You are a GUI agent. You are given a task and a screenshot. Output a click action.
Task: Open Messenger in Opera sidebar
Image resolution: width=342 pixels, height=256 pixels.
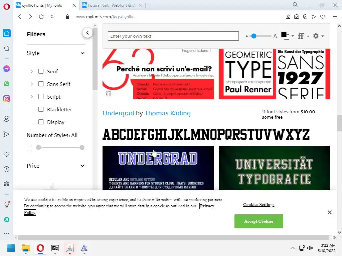point(7,69)
